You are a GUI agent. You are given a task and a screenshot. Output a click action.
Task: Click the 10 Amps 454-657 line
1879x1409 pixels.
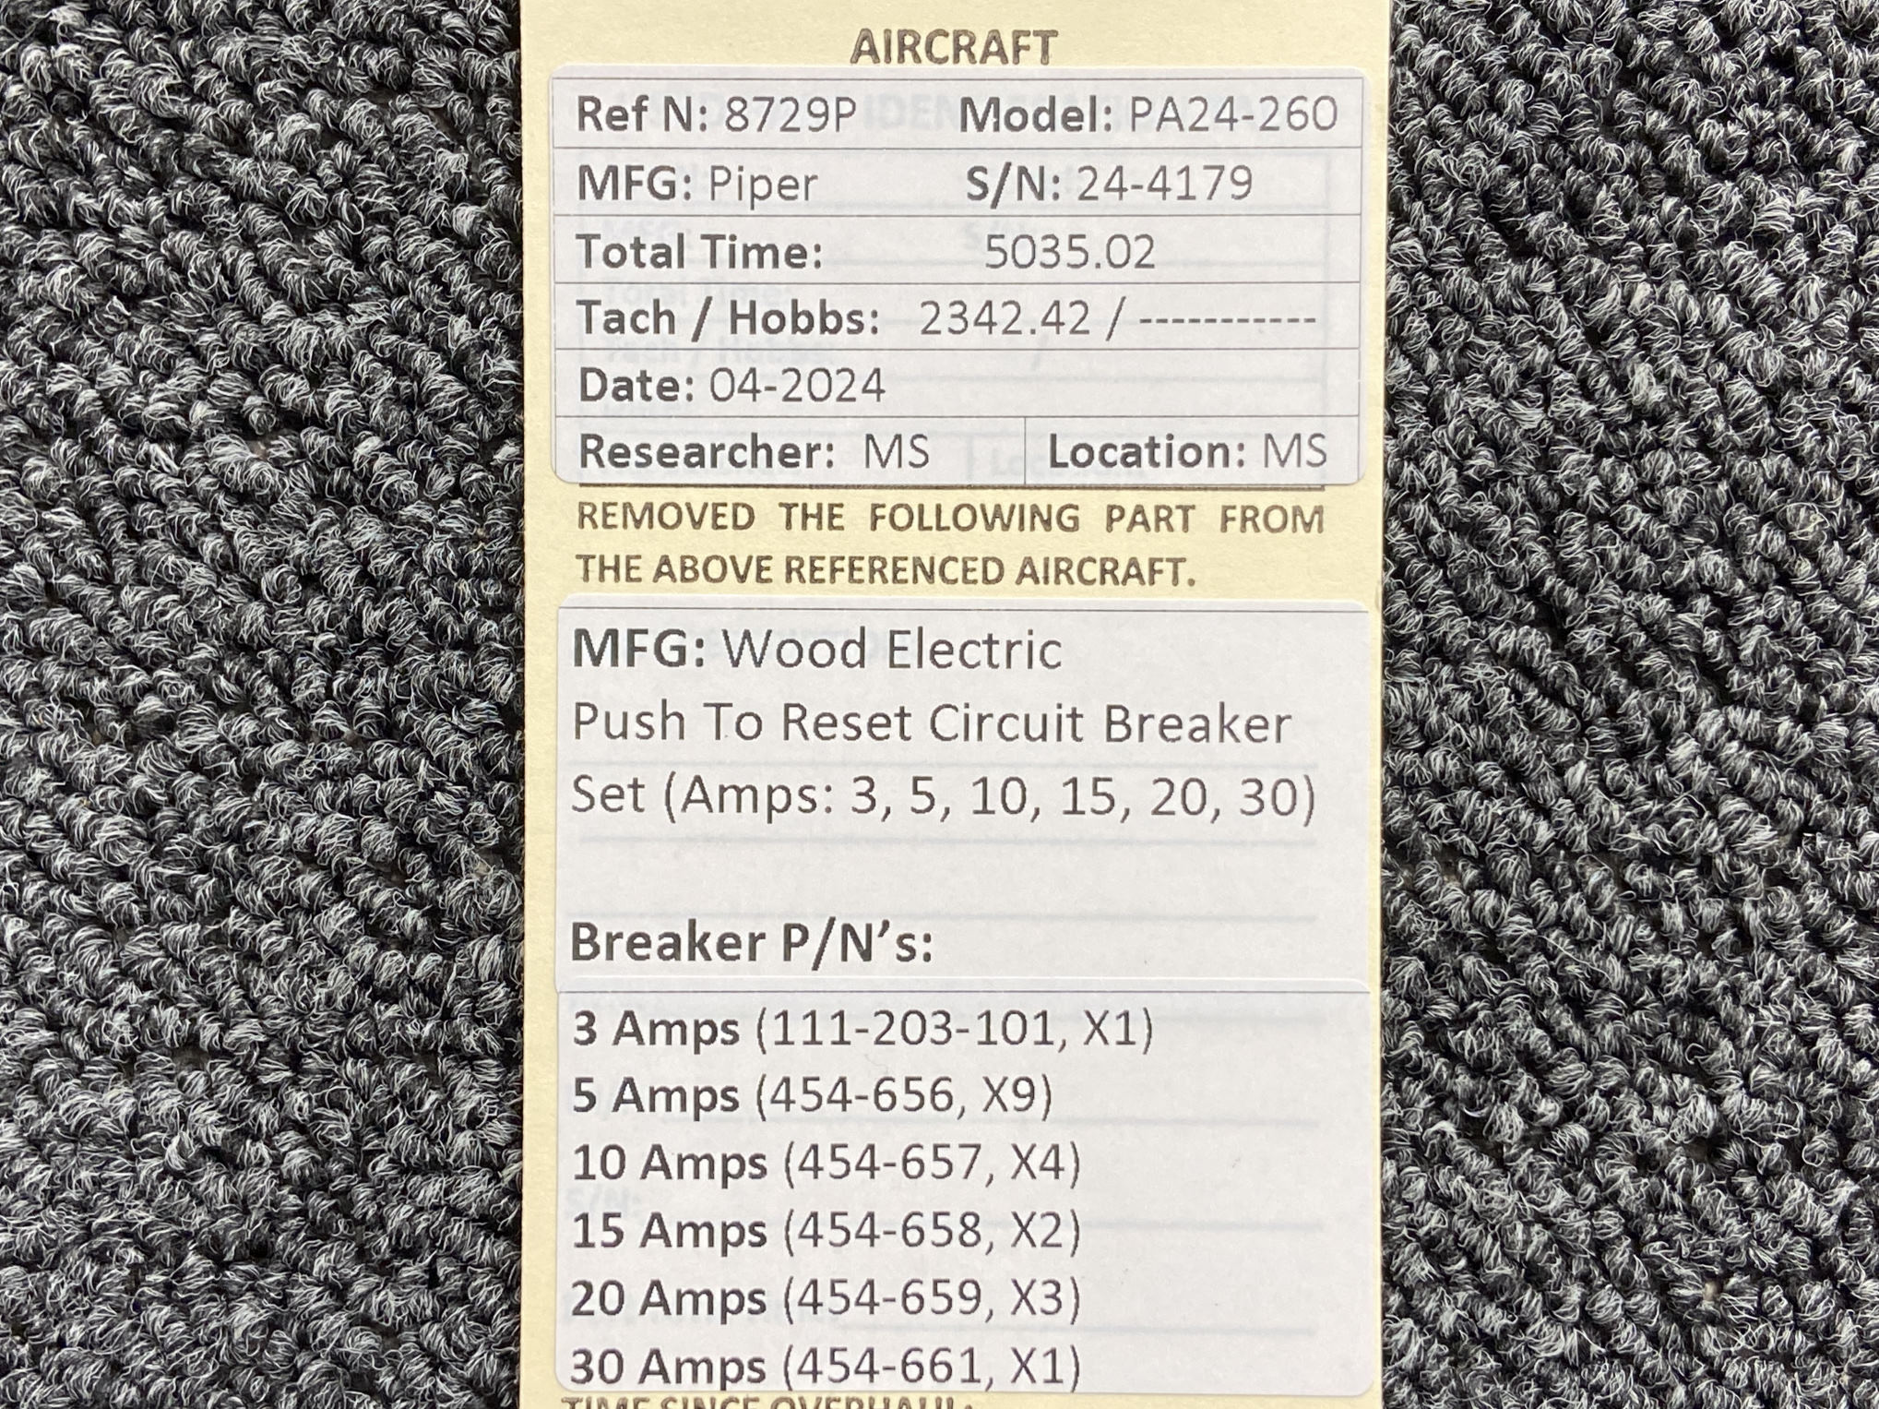[x=826, y=1163]
